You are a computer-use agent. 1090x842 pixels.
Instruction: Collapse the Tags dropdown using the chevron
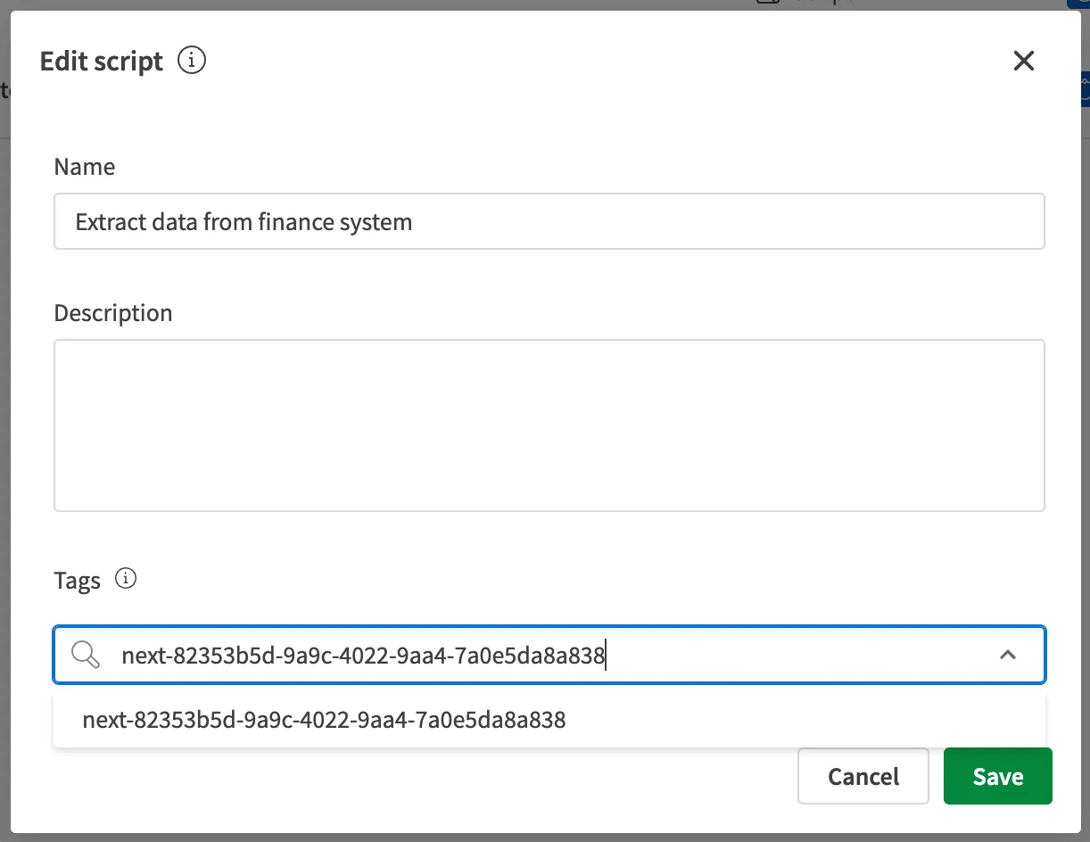1008,656
